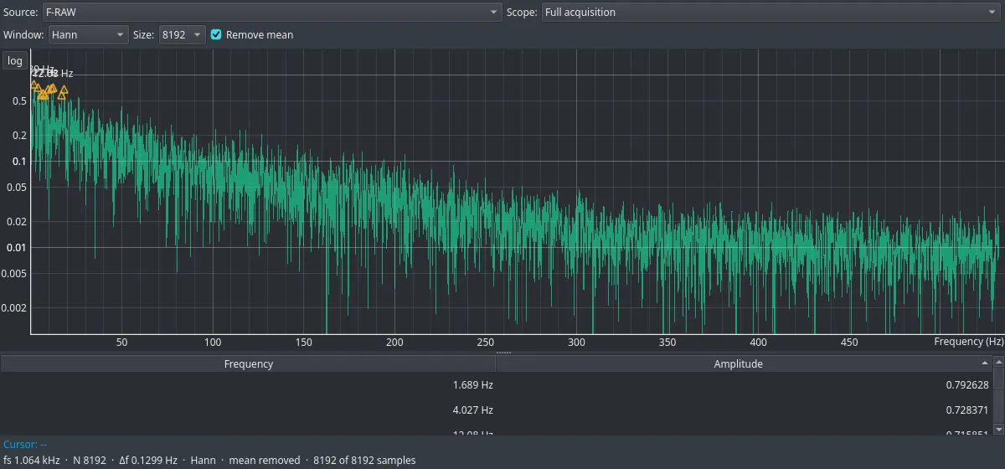Click the Cursor readout in the status area
1005x469 pixels.
click(25, 445)
